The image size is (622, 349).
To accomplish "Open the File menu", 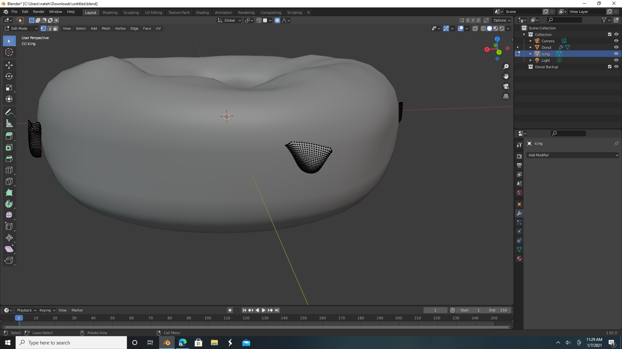I will [14, 12].
